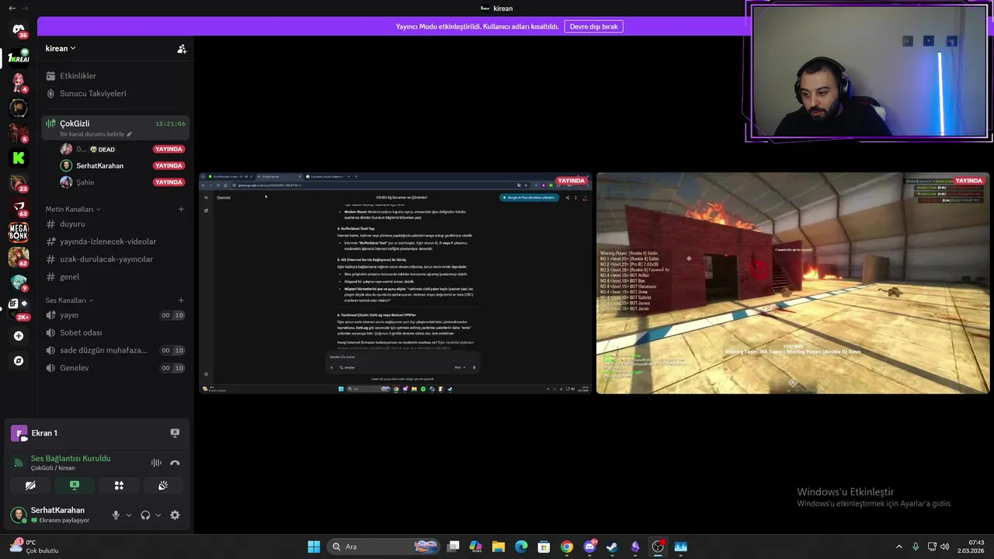Open Etkinlikler events
Viewport: 994px width, 559px height.
click(x=115, y=76)
